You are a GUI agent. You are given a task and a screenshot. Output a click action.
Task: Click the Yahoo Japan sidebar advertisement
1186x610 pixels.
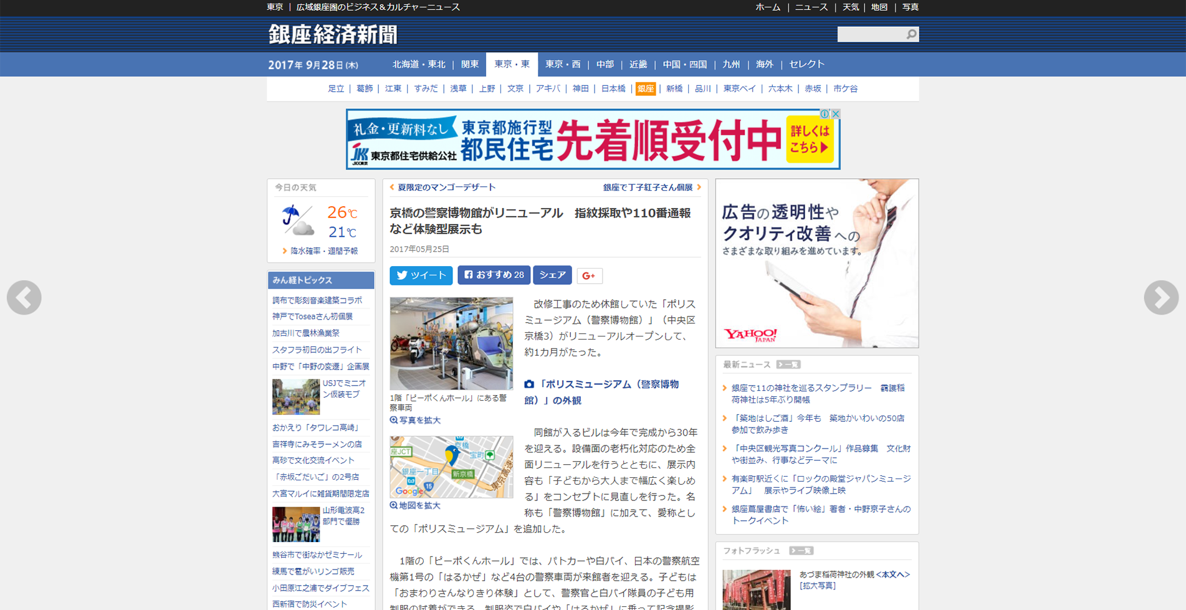817,264
